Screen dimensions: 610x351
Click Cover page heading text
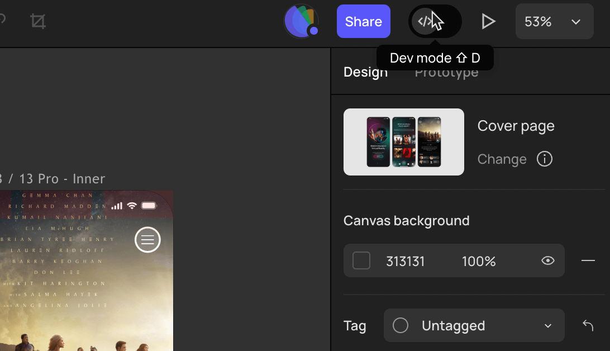click(516, 126)
